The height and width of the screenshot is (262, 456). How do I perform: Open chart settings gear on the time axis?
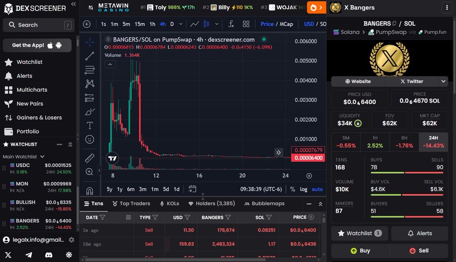coord(309,176)
